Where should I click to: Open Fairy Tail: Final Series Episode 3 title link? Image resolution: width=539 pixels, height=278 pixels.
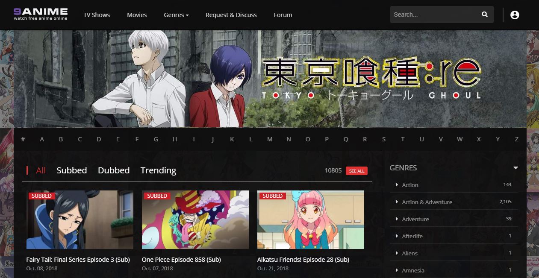point(78,260)
